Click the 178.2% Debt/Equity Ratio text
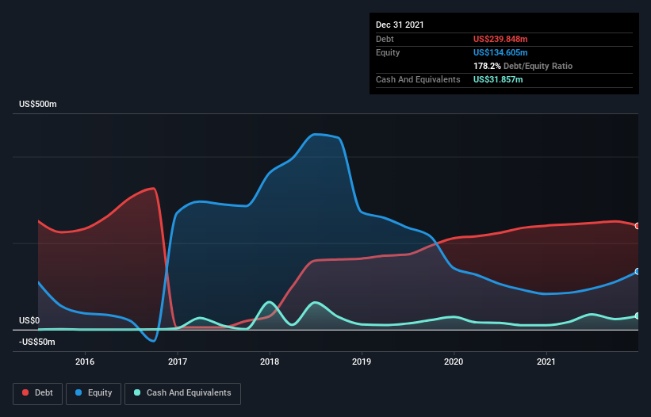 [x=523, y=66]
